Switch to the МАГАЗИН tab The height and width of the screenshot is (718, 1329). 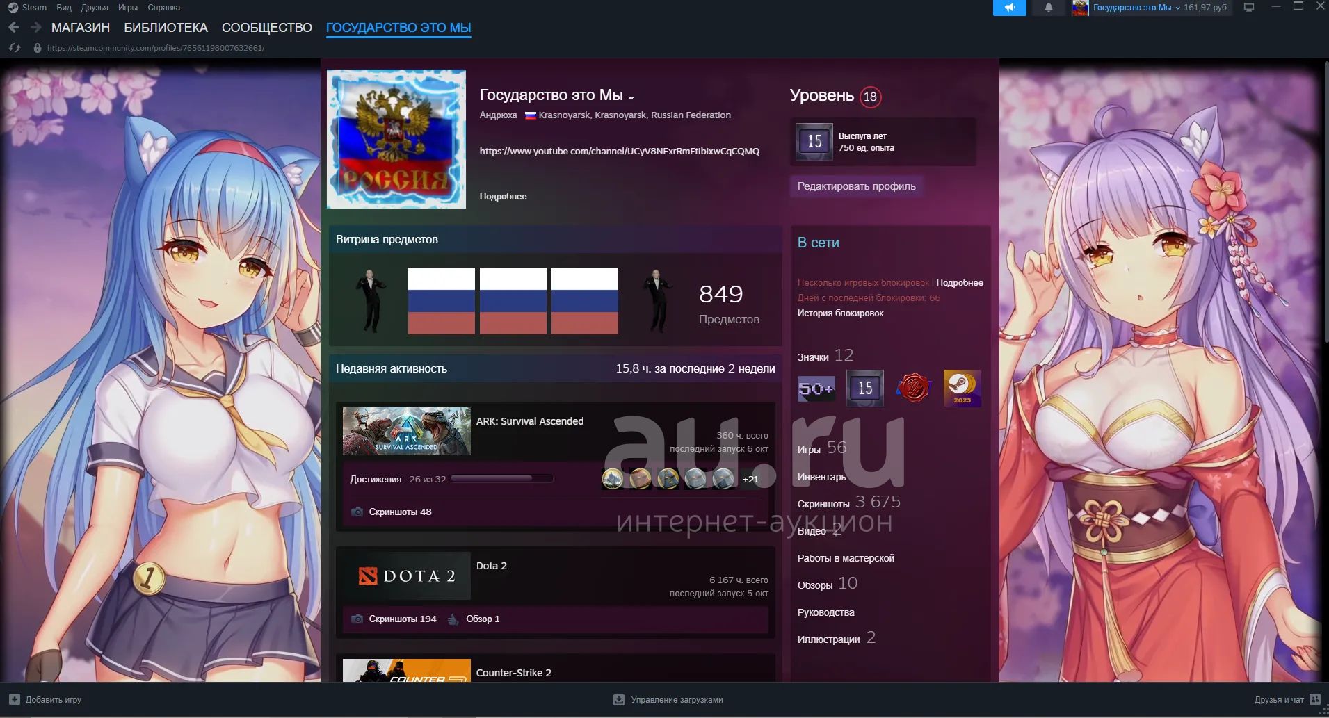coord(81,28)
